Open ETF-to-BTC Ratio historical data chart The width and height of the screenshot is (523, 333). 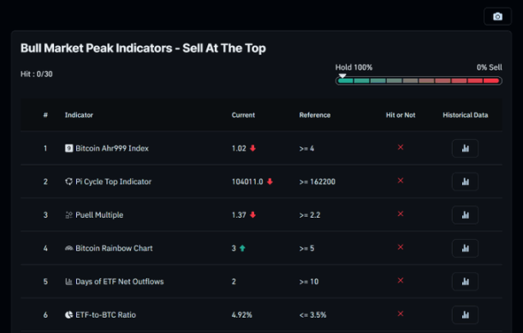465,315
